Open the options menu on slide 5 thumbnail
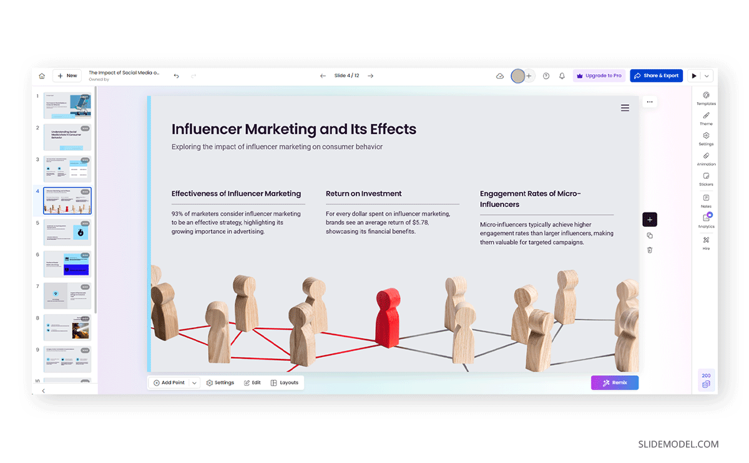This screenshot has height=463, width=749. (x=85, y=224)
